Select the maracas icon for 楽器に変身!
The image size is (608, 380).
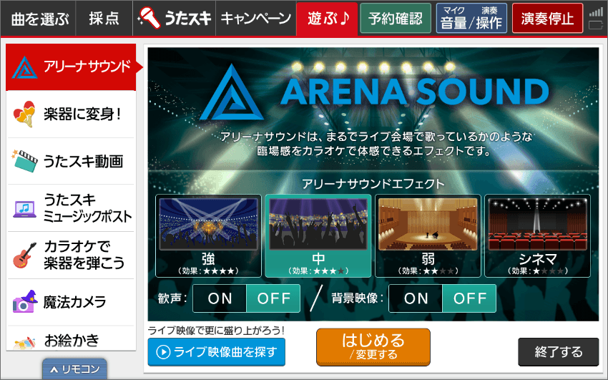coord(24,114)
